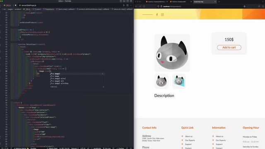Click the close icon on the autocomplete suggestion row
The width and height of the screenshot is (265, 149).
click(x=102, y=74)
